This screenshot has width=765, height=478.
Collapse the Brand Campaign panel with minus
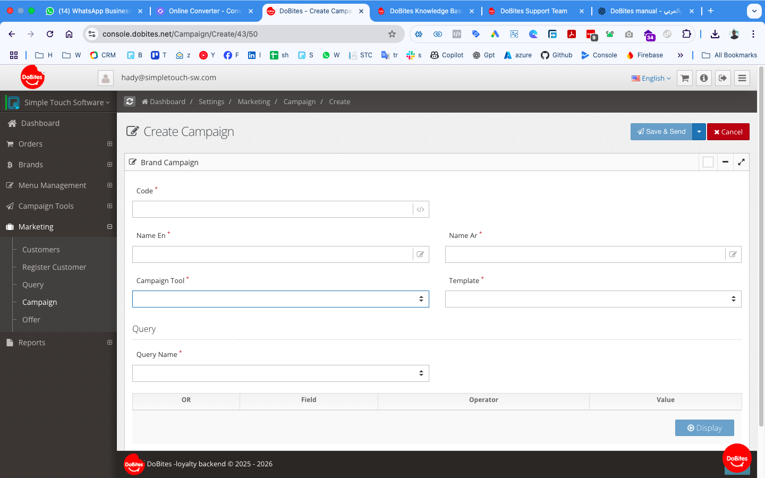(x=725, y=162)
